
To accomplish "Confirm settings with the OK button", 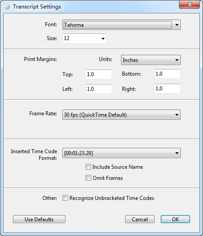I will click(x=175, y=219).
